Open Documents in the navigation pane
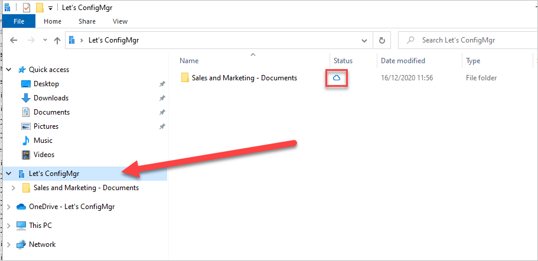538x261 pixels. coord(51,112)
